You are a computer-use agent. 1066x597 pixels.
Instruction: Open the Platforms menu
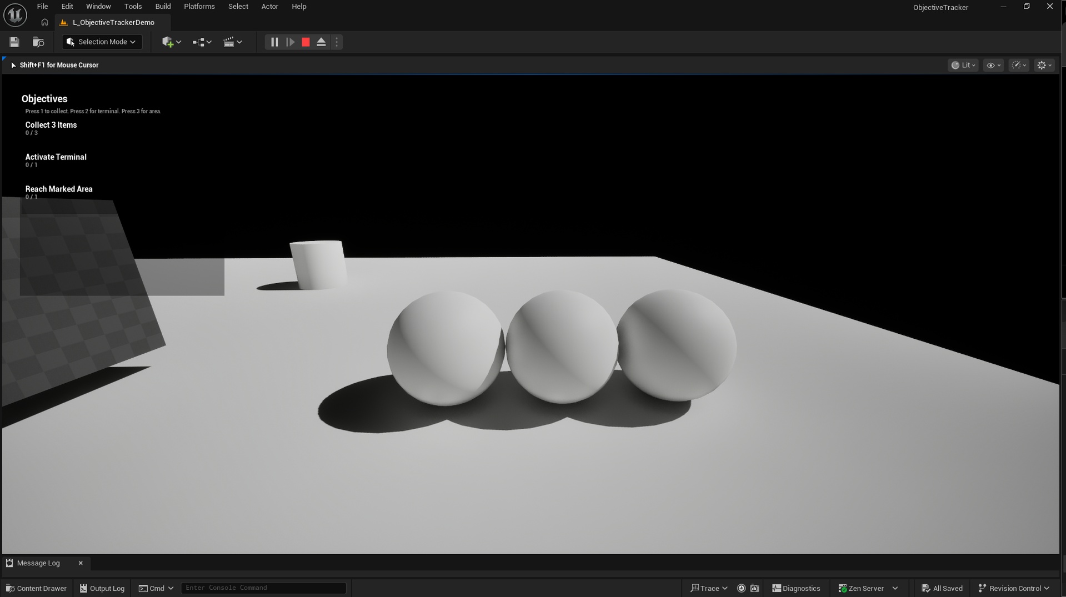199,7
